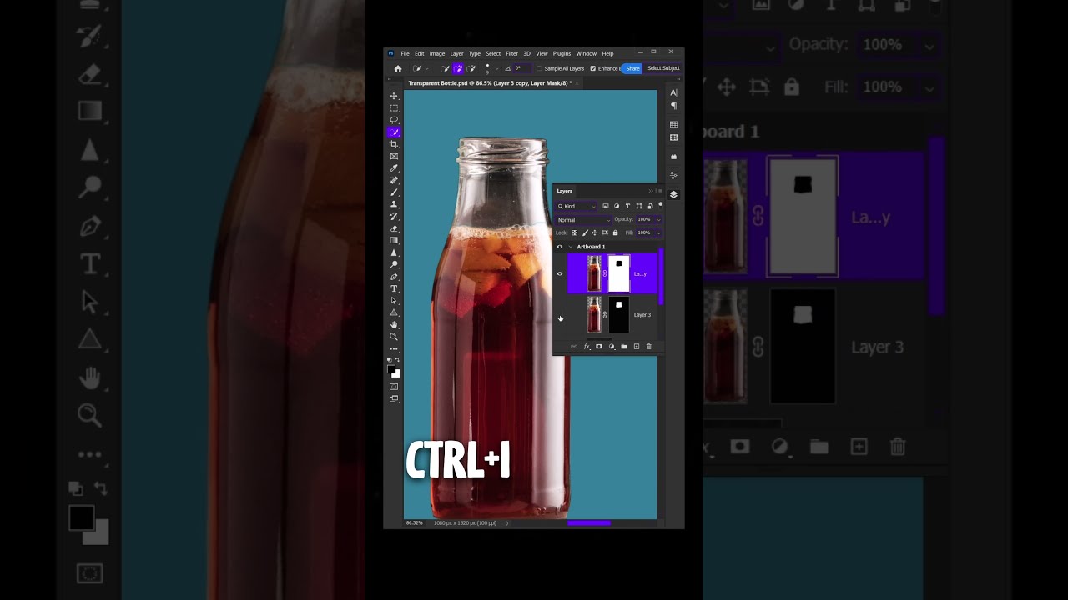Click the Home icon in options bar
This screenshot has width=1068, height=600.
(398, 68)
